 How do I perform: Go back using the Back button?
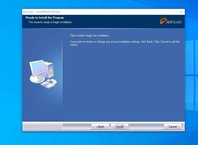(100, 127)
